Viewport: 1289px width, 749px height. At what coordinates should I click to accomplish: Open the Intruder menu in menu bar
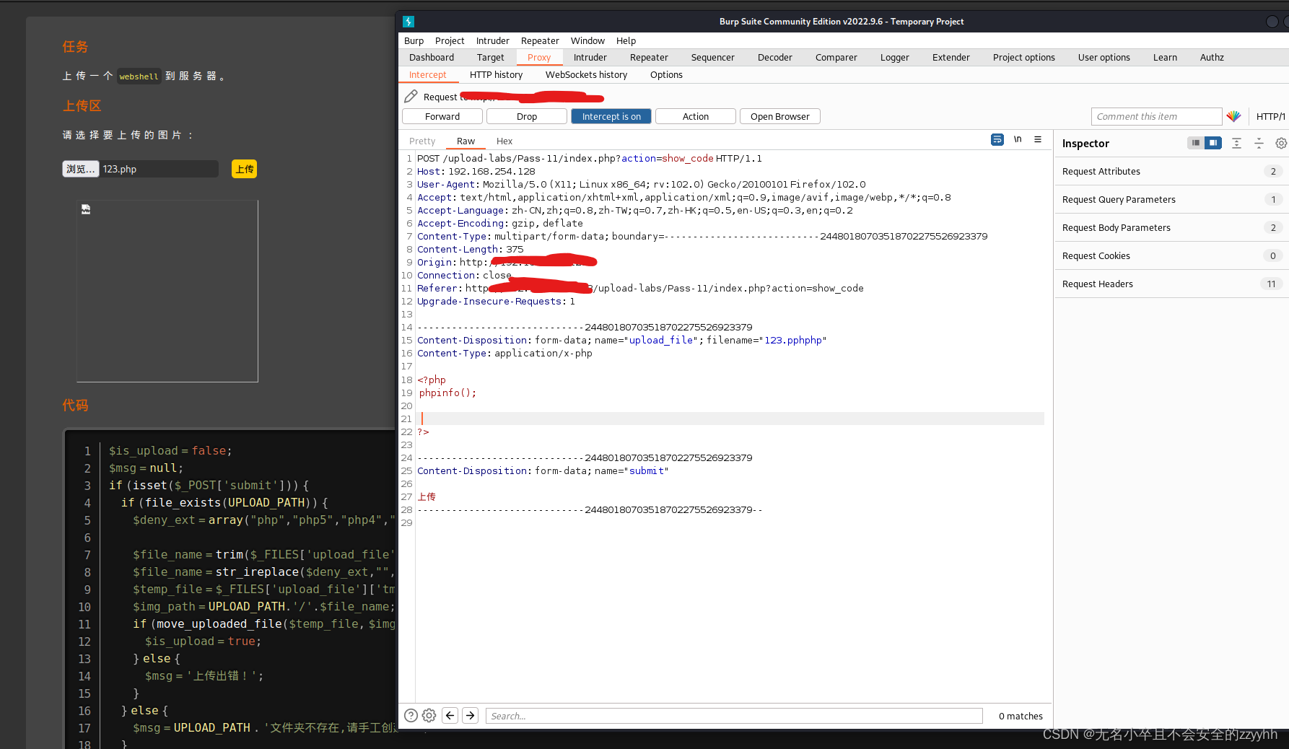[492, 40]
